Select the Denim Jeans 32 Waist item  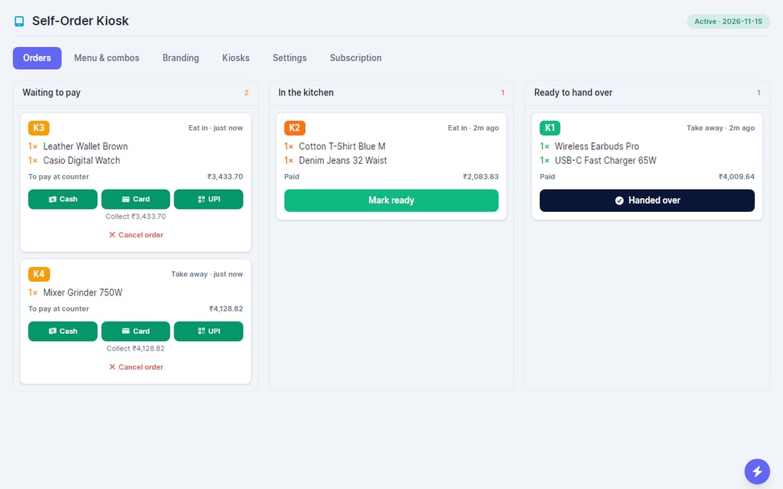point(343,160)
